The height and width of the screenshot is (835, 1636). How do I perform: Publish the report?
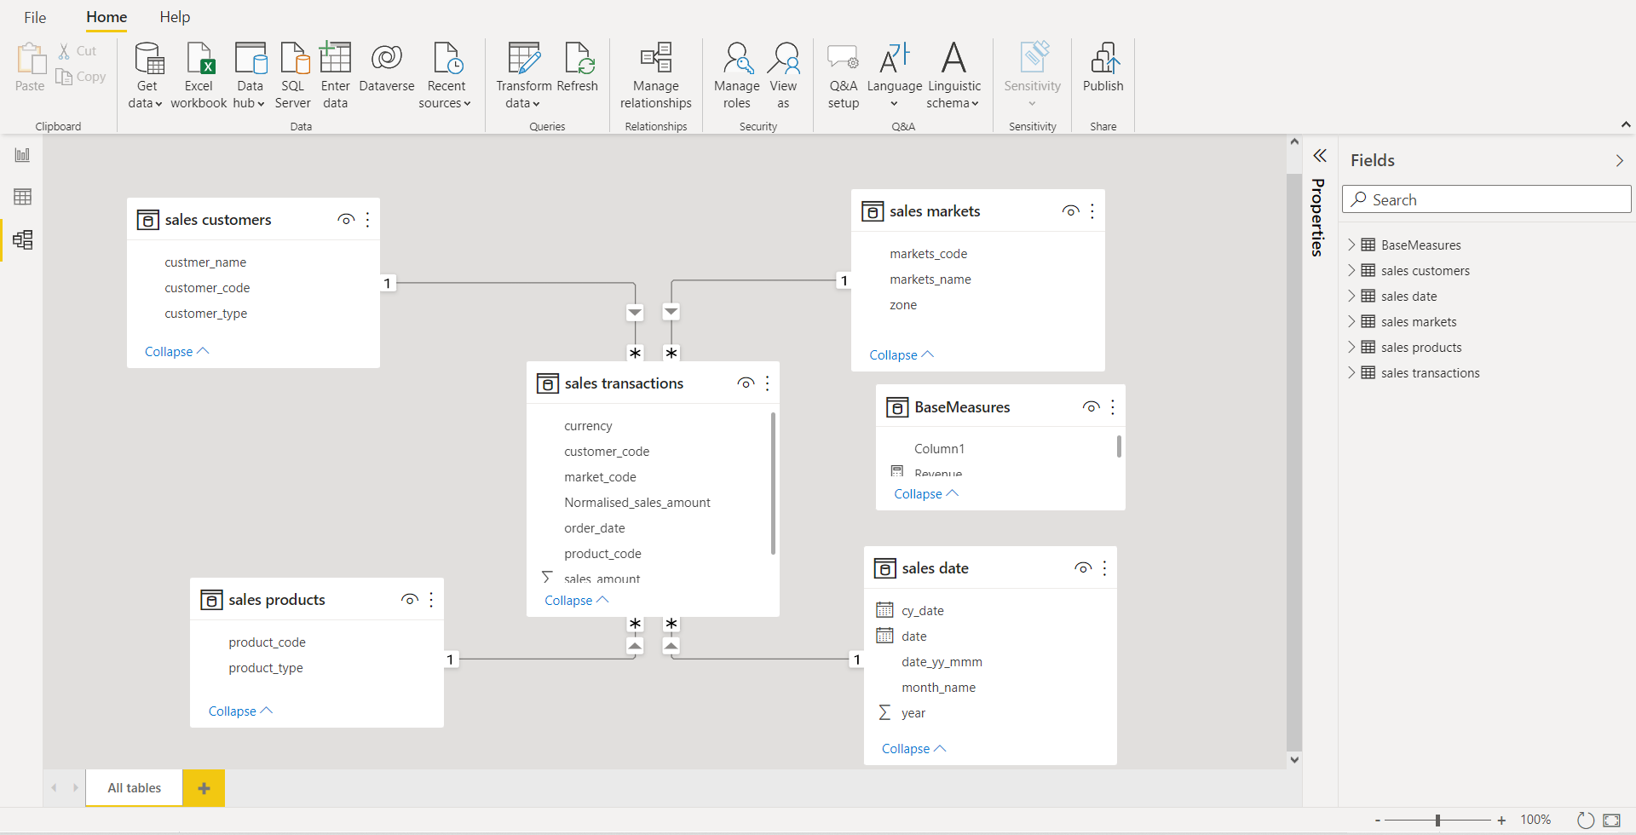[1103, 68]
